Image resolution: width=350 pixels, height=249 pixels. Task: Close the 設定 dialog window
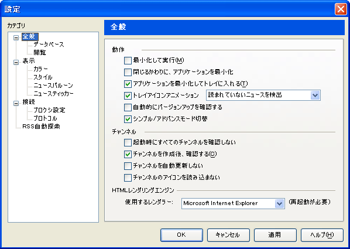341,9
